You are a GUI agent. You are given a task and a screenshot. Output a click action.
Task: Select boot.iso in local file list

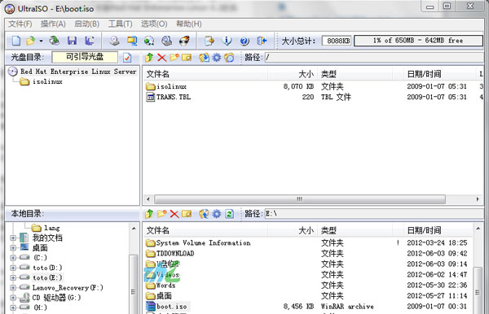coord(171,307)
